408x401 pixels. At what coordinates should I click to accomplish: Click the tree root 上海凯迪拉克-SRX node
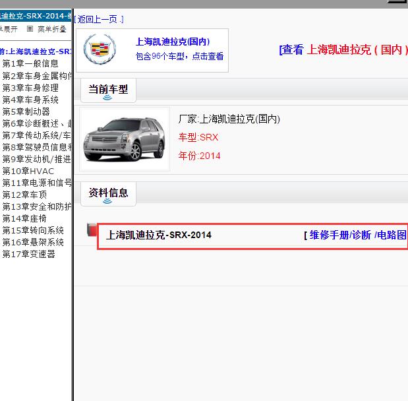(x=36, y=51)
